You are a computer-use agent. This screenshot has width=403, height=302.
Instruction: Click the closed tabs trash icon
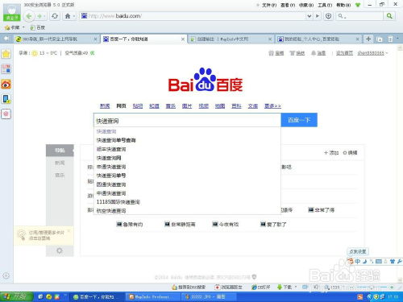[x=390, y=39]
